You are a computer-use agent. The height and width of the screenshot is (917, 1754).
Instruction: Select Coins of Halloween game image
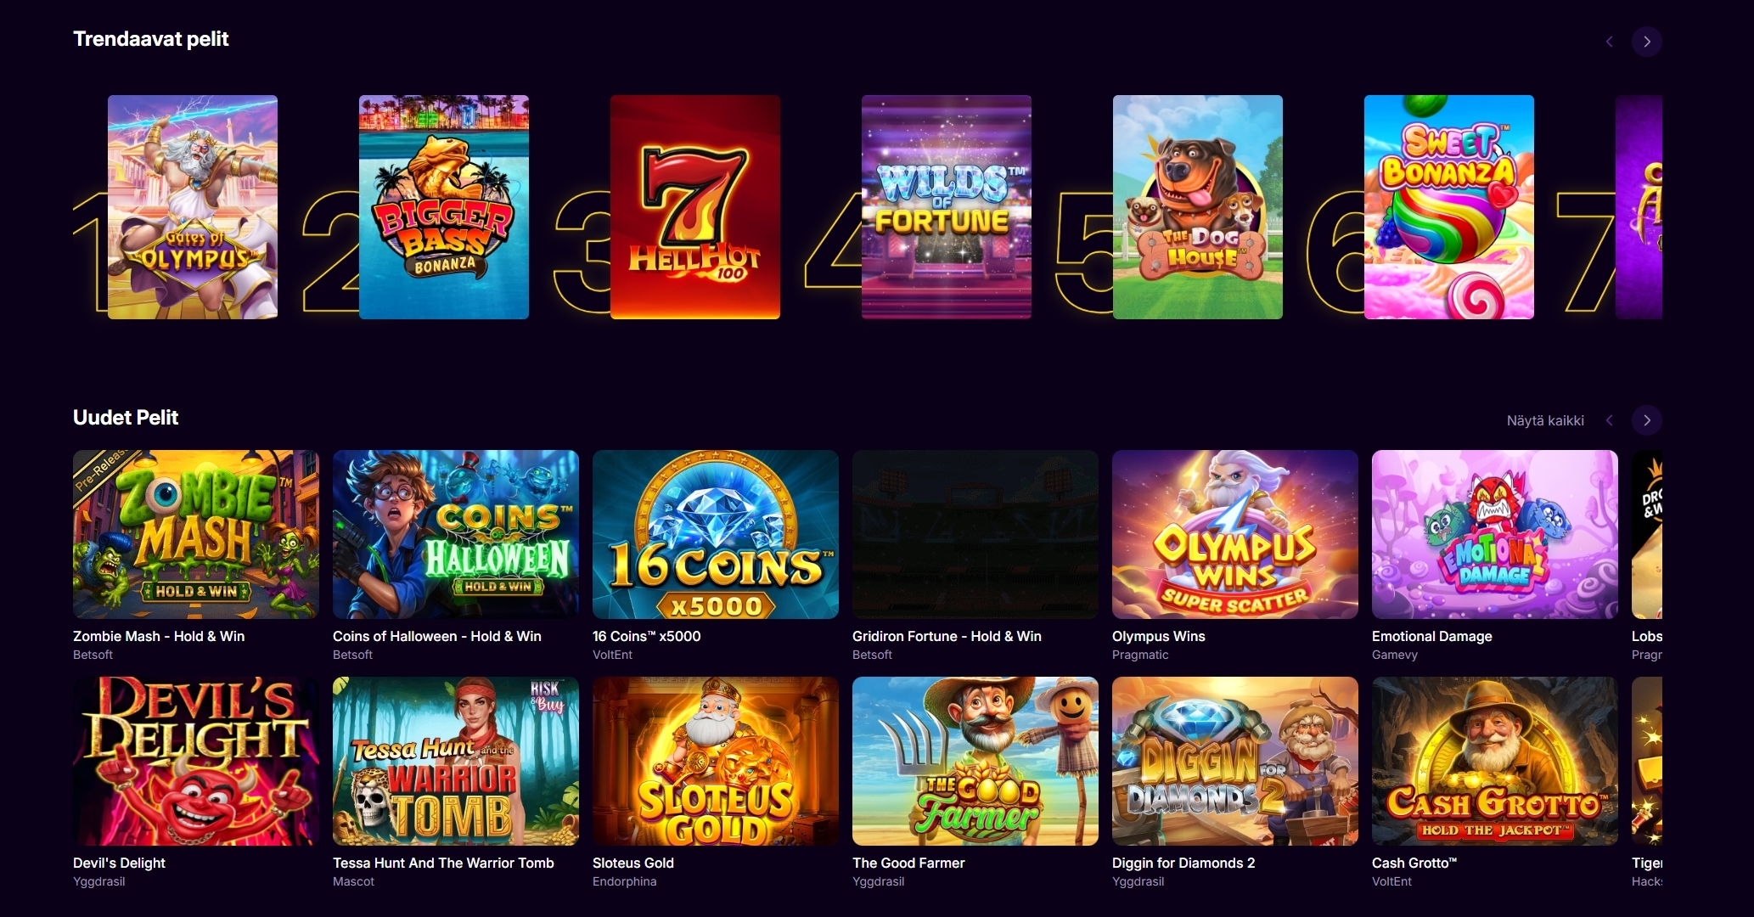click(x=456, y=534)
